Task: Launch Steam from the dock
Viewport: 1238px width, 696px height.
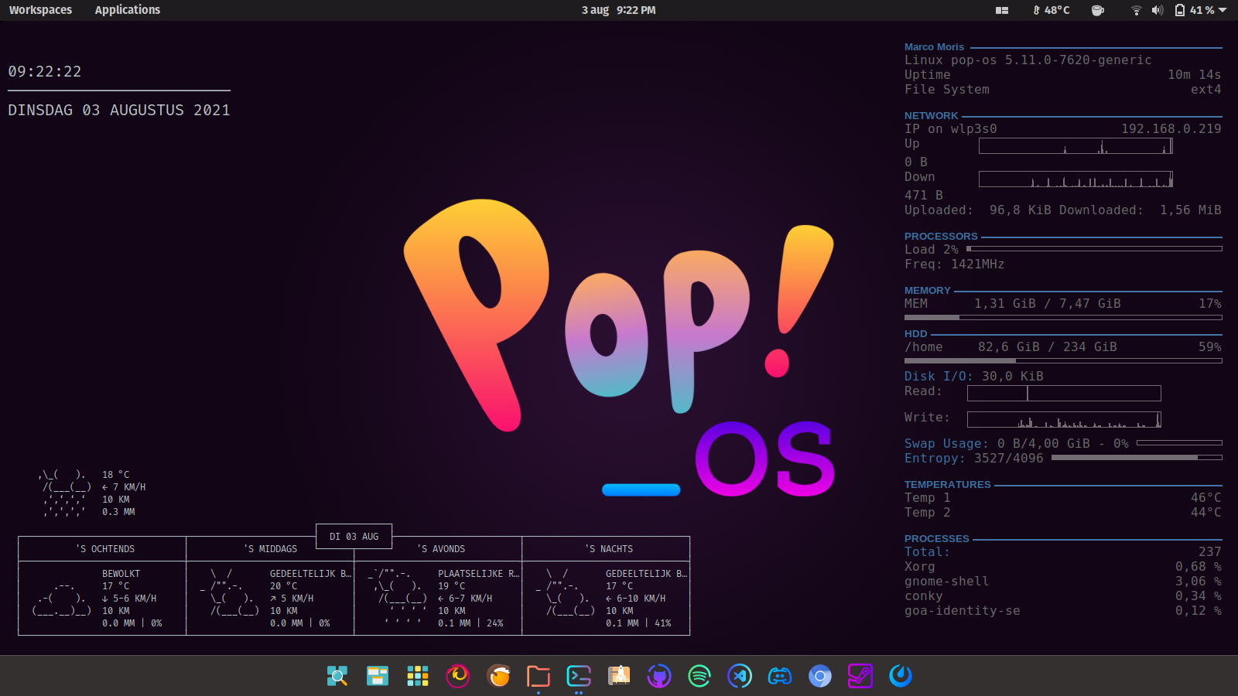Action: pyautogui.click(x=860, y=676)
